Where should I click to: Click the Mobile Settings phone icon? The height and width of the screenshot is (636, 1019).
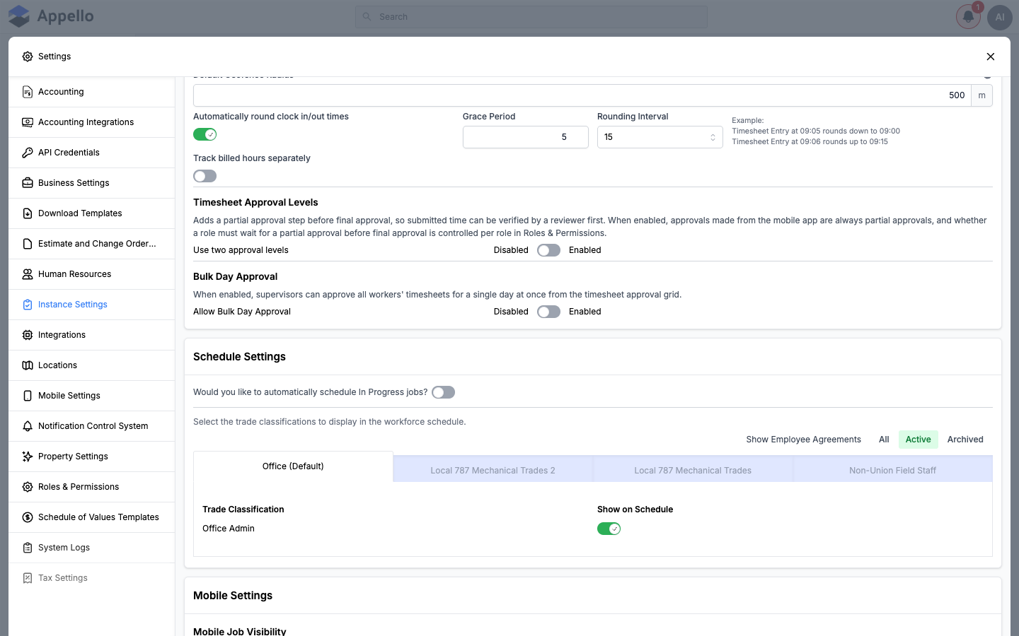click(x=28, y=396)
